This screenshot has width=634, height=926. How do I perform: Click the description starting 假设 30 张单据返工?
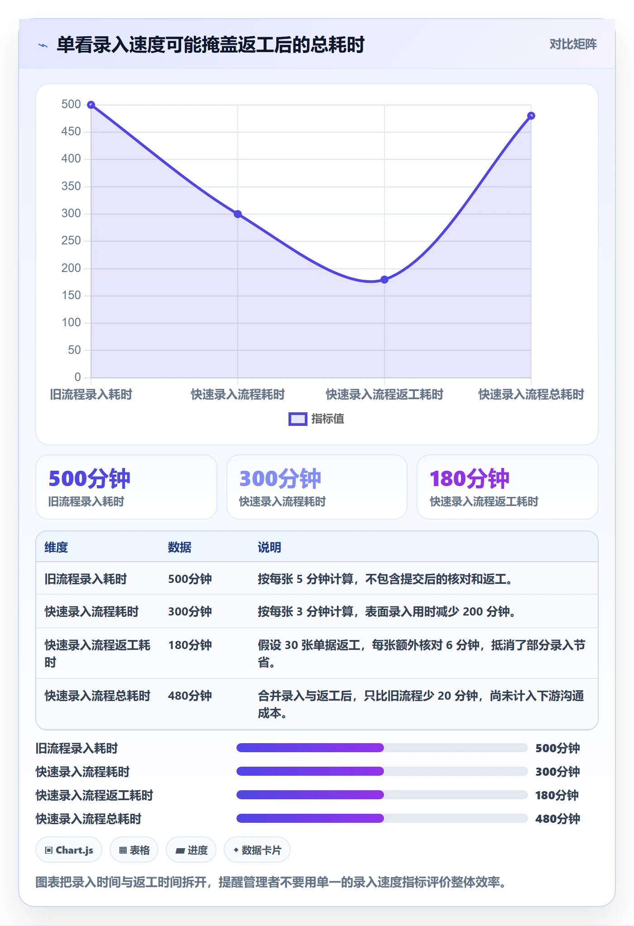(x=422, y=654)
